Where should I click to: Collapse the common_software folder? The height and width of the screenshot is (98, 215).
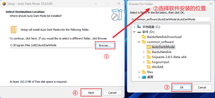[139, 42]
